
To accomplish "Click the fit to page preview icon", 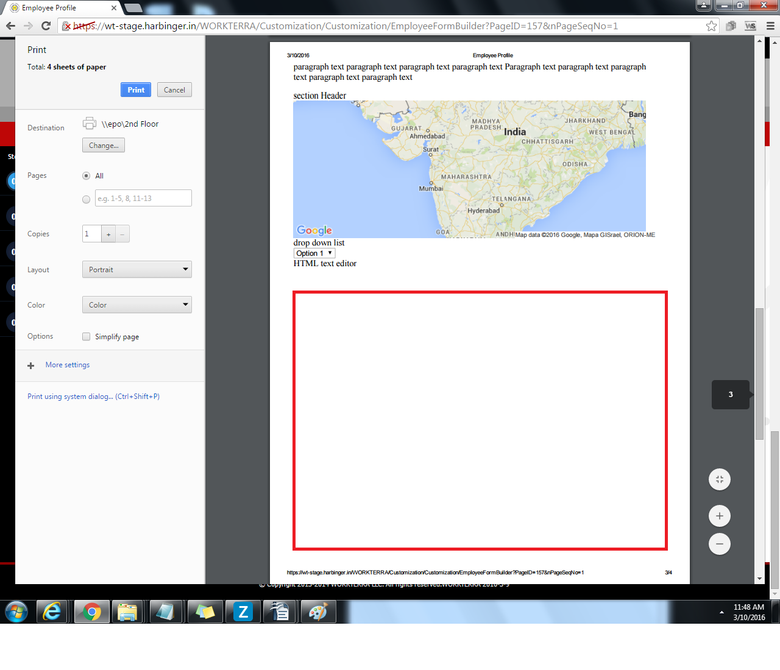I will click(x=720, y=479).
